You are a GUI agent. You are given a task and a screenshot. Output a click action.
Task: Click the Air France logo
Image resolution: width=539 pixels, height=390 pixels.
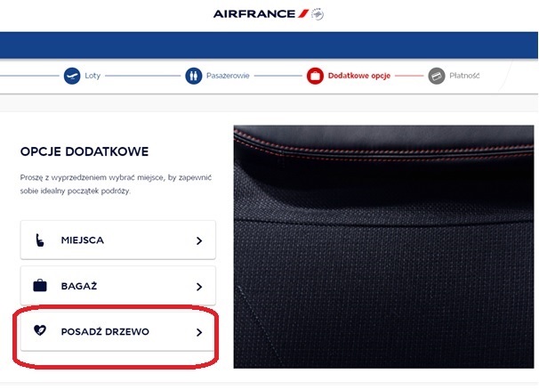click(261, 14)
